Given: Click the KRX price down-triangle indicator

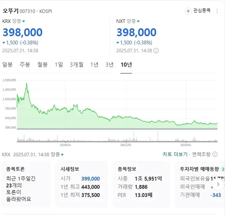Looking at the screenshot, I should 4,43.
